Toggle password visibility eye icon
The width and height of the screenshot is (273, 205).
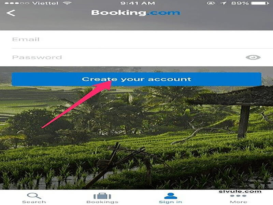tap(253, 57)
